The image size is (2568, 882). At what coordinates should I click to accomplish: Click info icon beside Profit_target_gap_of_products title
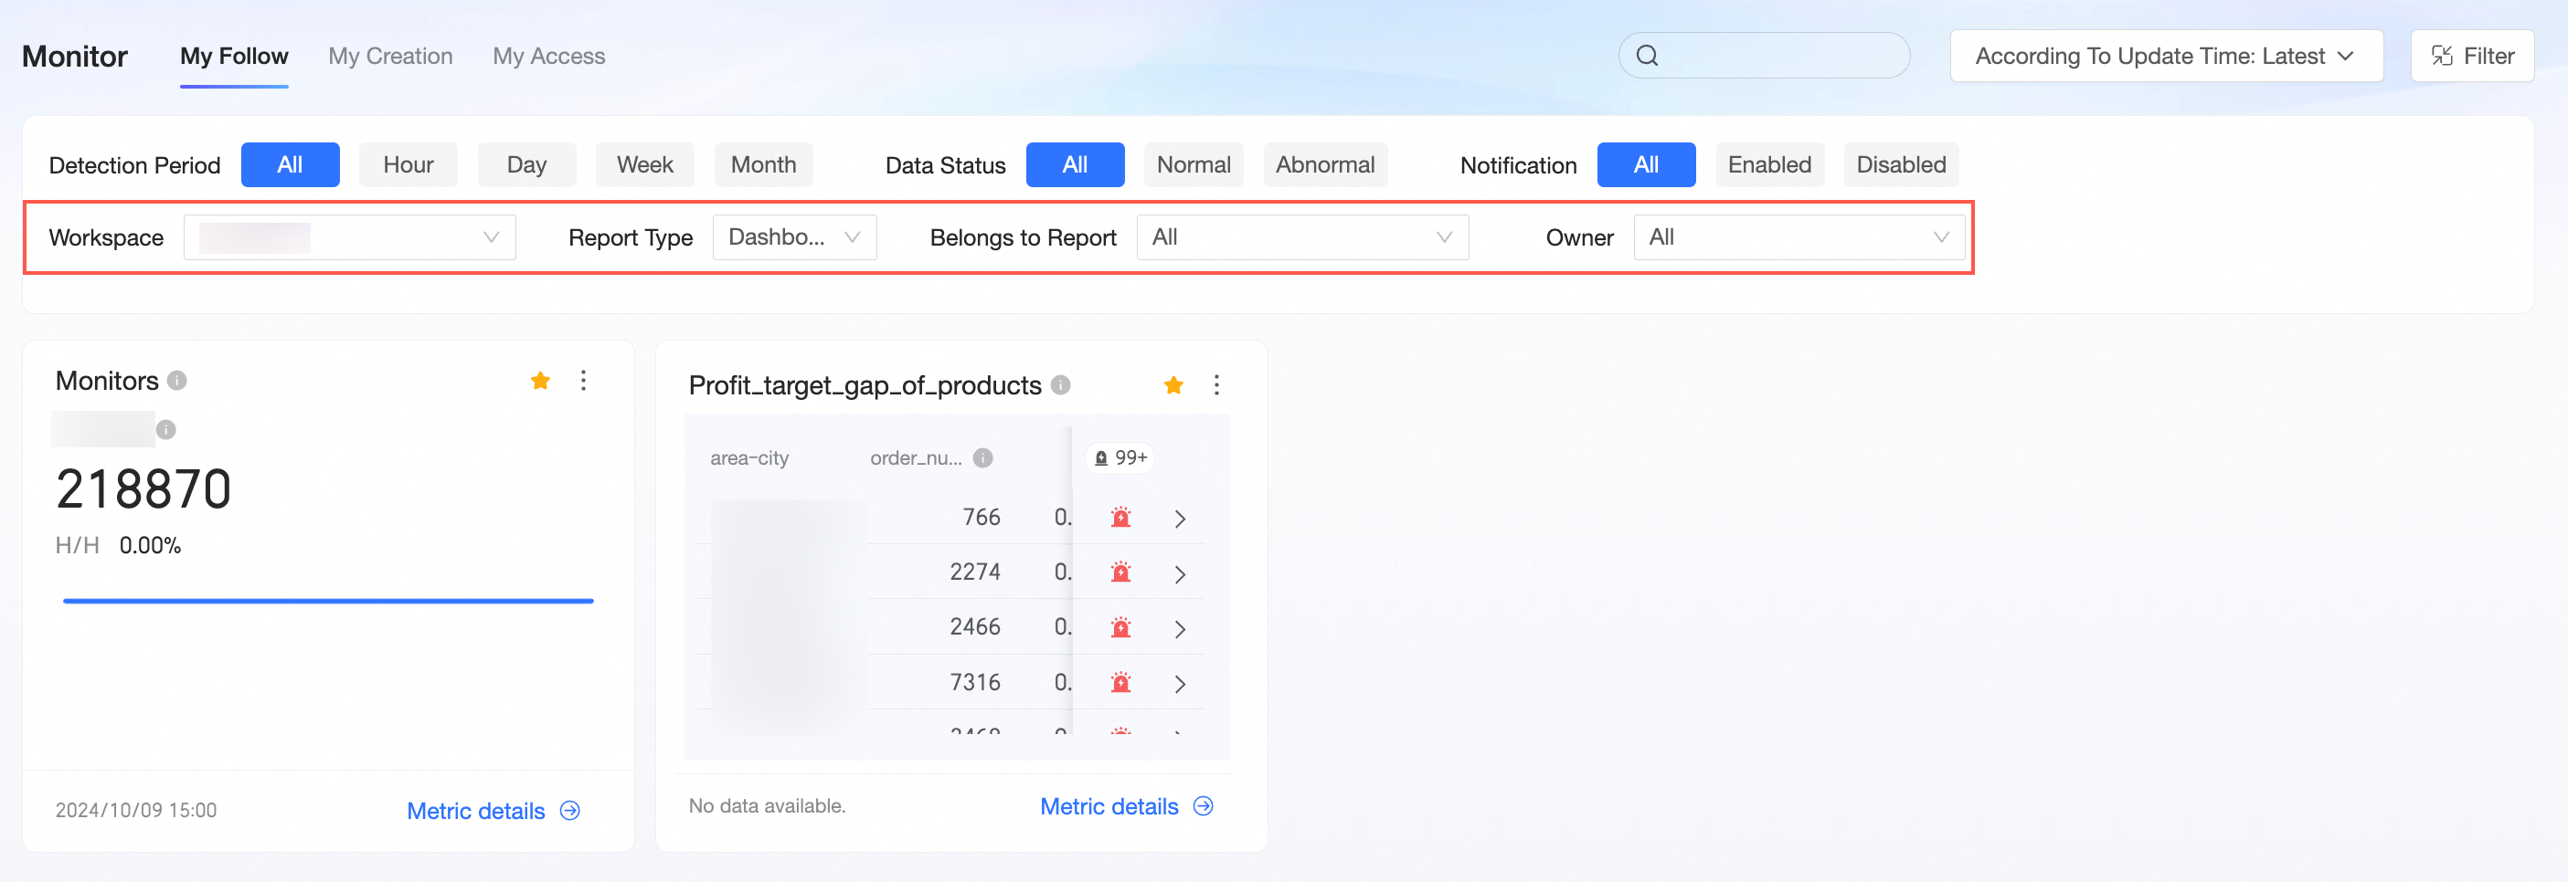[1061, 385]
